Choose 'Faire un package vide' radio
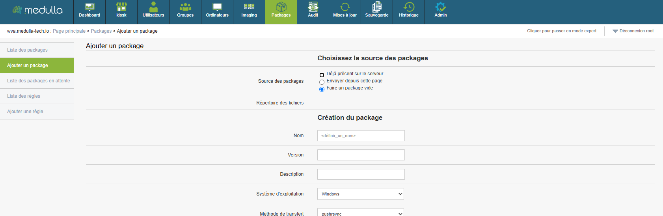Screen dimensions: 663x216 [x=322, y=89]
